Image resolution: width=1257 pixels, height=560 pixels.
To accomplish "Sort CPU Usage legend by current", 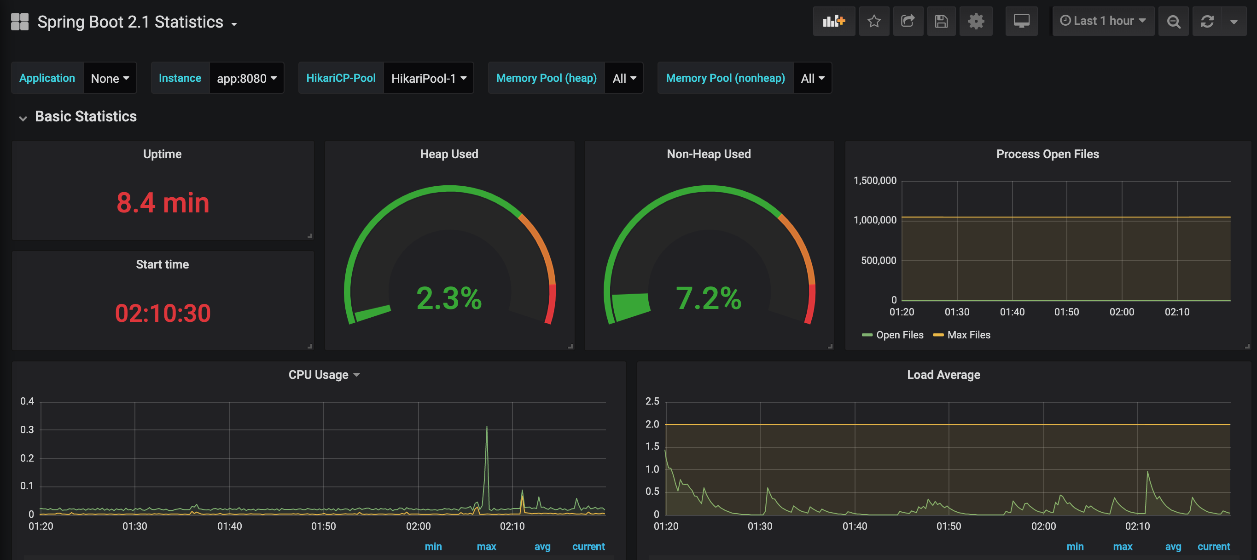I will 588,546.
